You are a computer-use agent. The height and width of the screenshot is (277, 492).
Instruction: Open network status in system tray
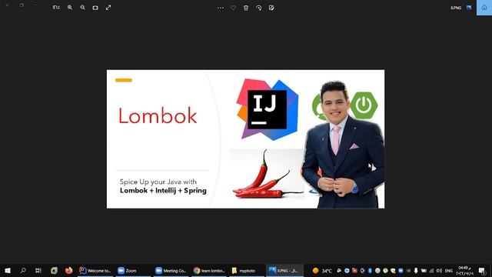coord(432,271)
